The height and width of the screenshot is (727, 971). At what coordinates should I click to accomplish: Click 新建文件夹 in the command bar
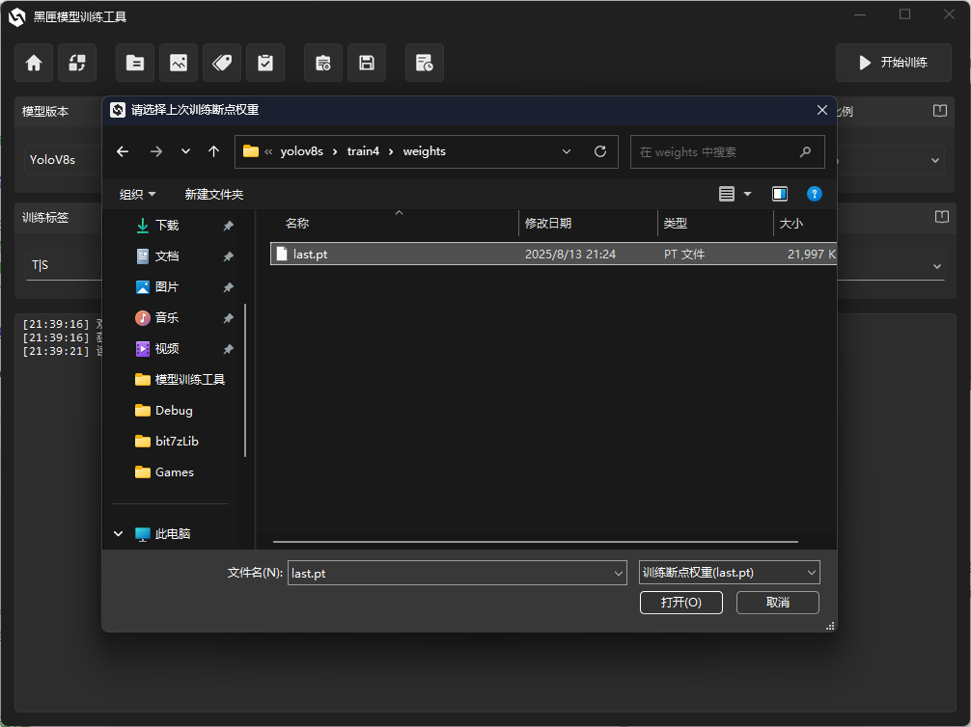pos(214,195)
